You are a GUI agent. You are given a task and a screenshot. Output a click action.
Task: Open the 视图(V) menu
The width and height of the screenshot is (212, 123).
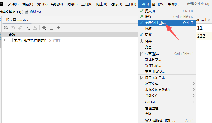42,4
